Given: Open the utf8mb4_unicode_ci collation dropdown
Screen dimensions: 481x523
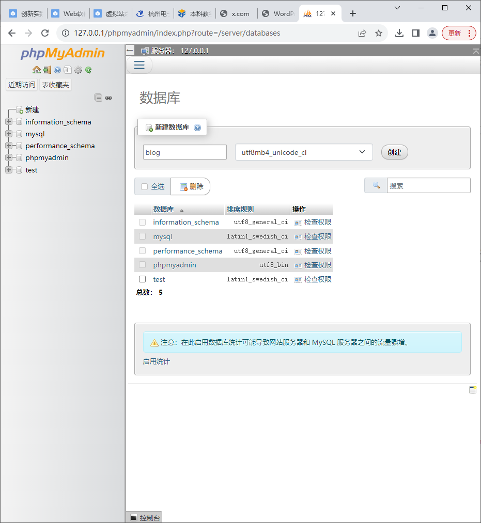Looking at the screenshot, I should [x=304, y=152].
